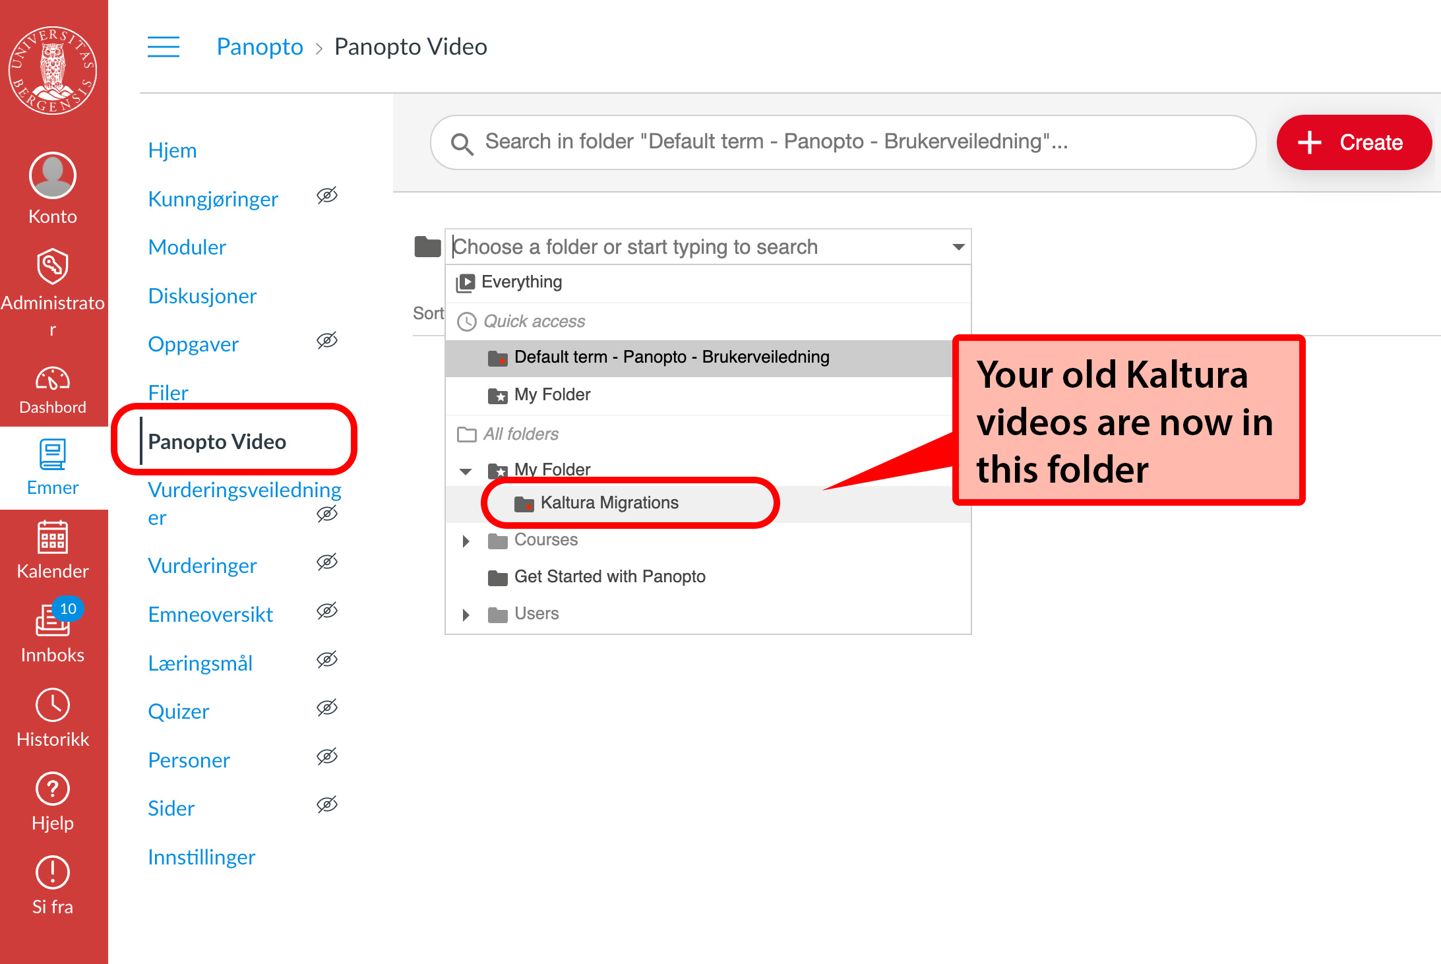The width and height of the screenshot is (1441, 964).
Task: Open the Konto account avatar
Action: (53, 177)
